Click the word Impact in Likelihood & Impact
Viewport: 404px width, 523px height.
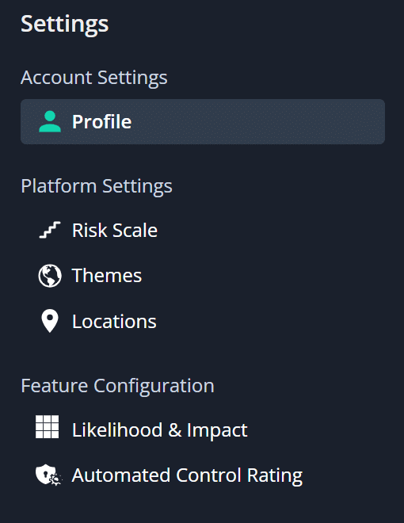click(x=217, y=430)
